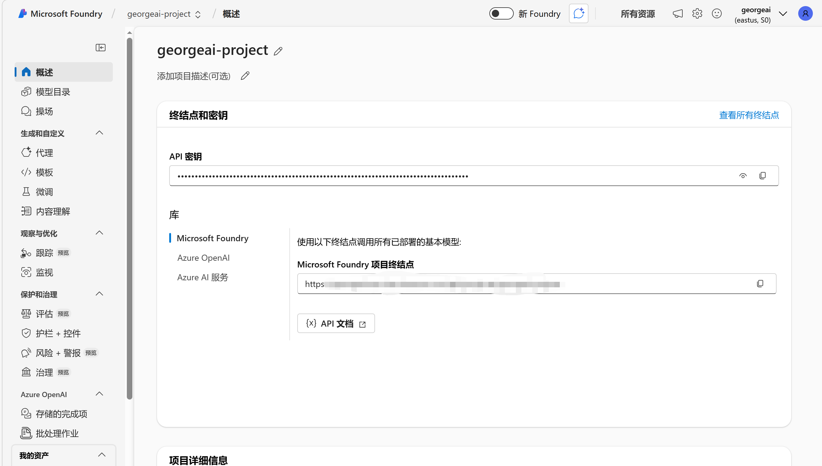
Task: Click the Microsoft Foundry logo icon
Action: [22, 14]
